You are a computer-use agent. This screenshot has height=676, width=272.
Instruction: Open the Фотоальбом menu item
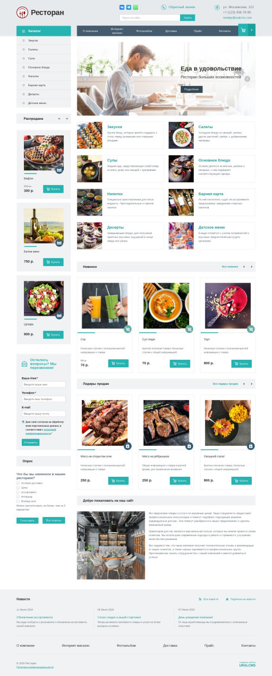[144, 31]
